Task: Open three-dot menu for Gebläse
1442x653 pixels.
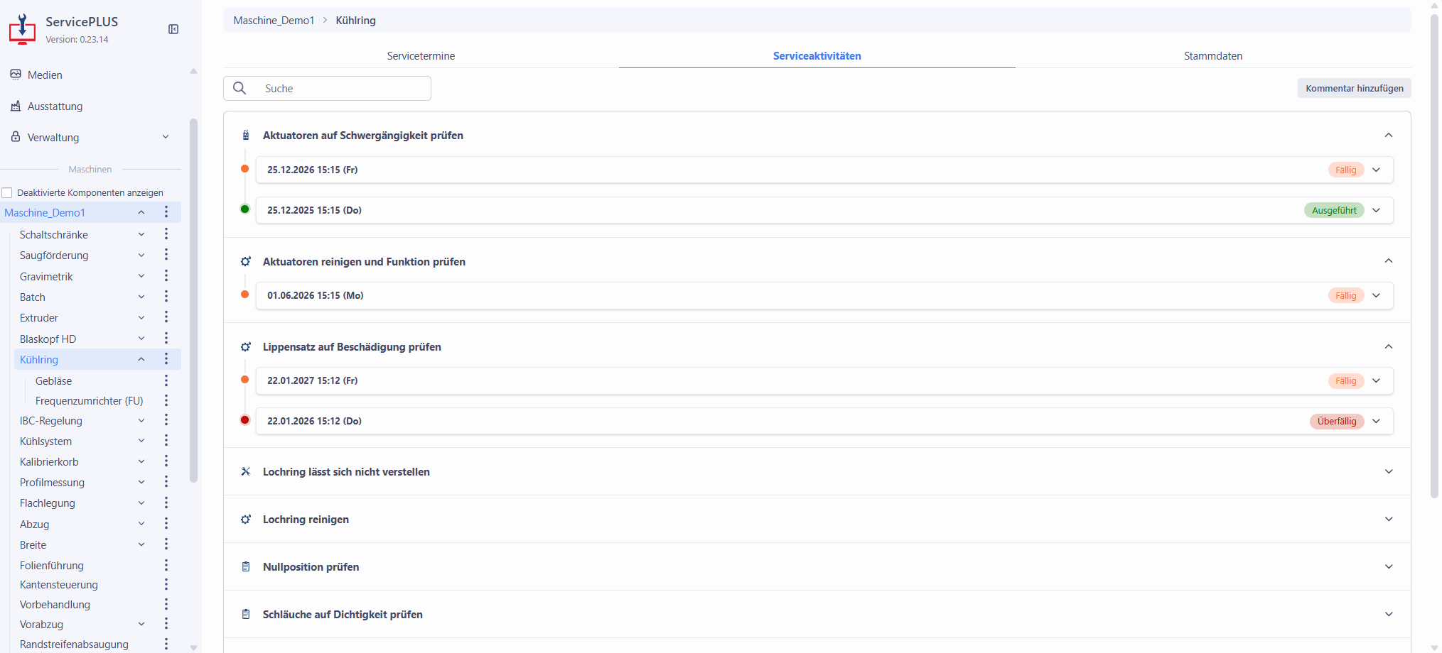Action: pos(166,380)
